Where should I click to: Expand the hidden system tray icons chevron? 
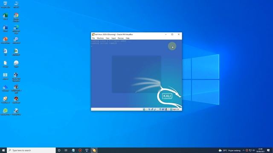click(244, 150)
